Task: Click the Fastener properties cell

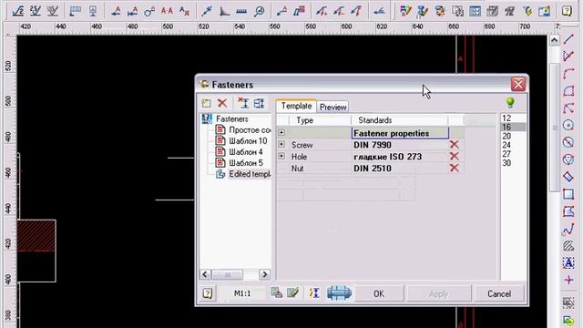Action: [x=400, y=133]
